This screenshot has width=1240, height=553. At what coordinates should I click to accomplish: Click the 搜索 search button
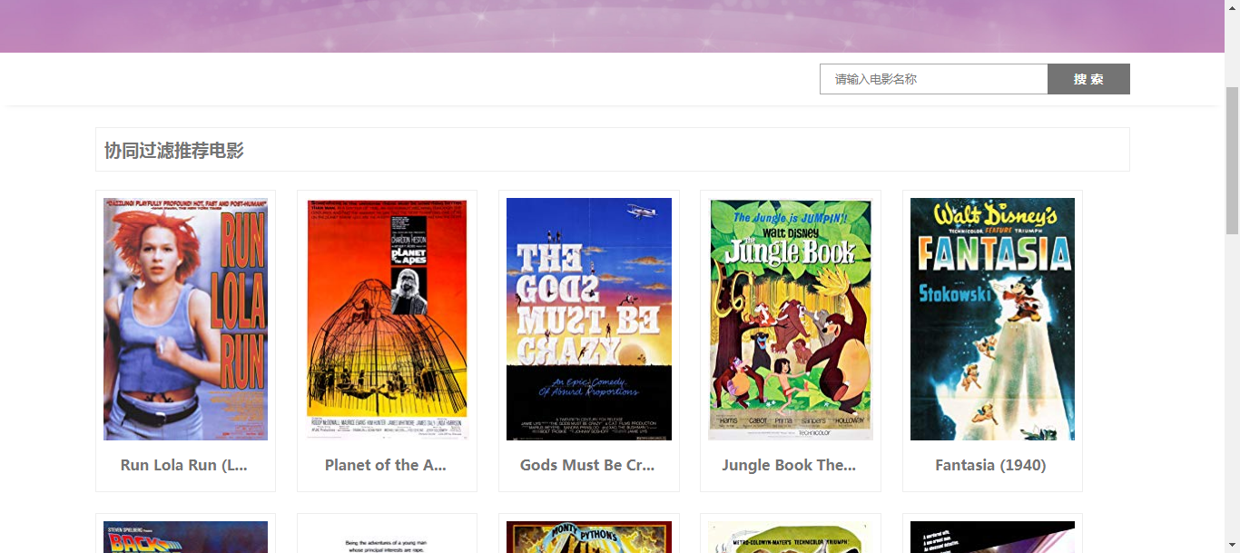point(1088,79)
